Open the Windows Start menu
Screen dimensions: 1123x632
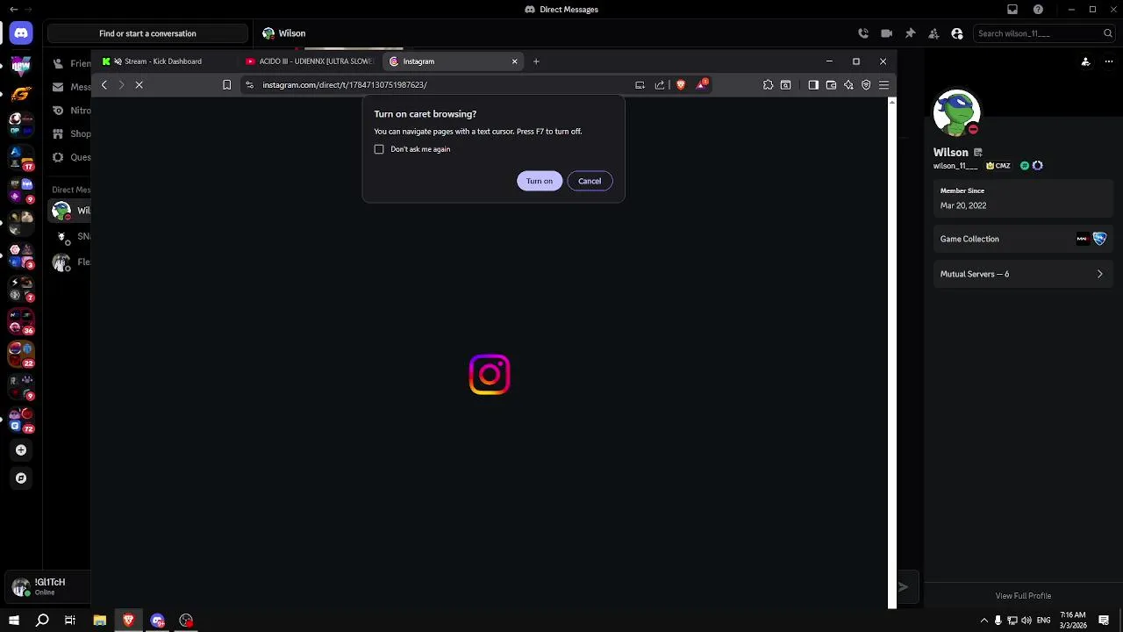(x=14, y=621)
